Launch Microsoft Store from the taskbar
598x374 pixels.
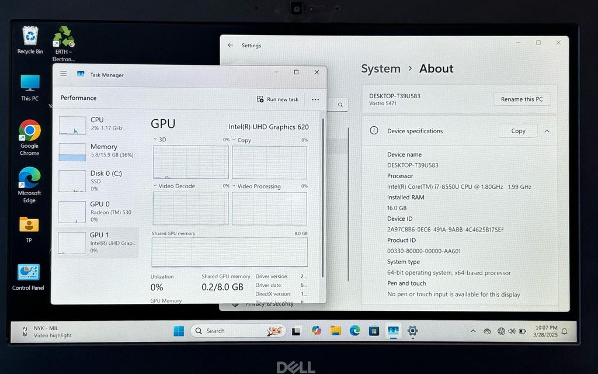pos(374,331)
